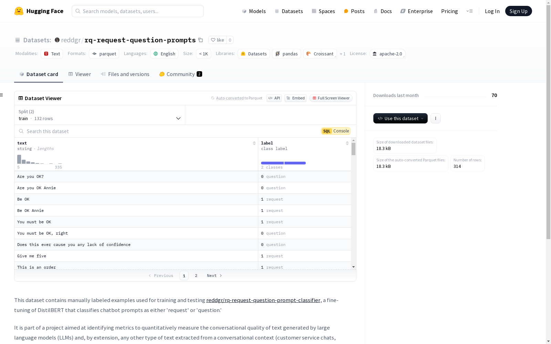Sort by the text column

pyautogui.click(x=254, y=143)
